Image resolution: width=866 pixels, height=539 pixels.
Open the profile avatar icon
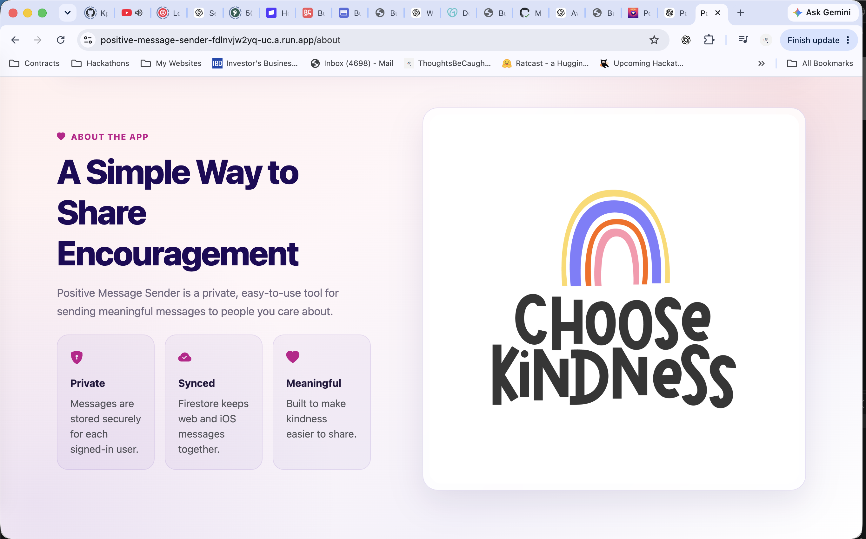[x=766, y=40]
